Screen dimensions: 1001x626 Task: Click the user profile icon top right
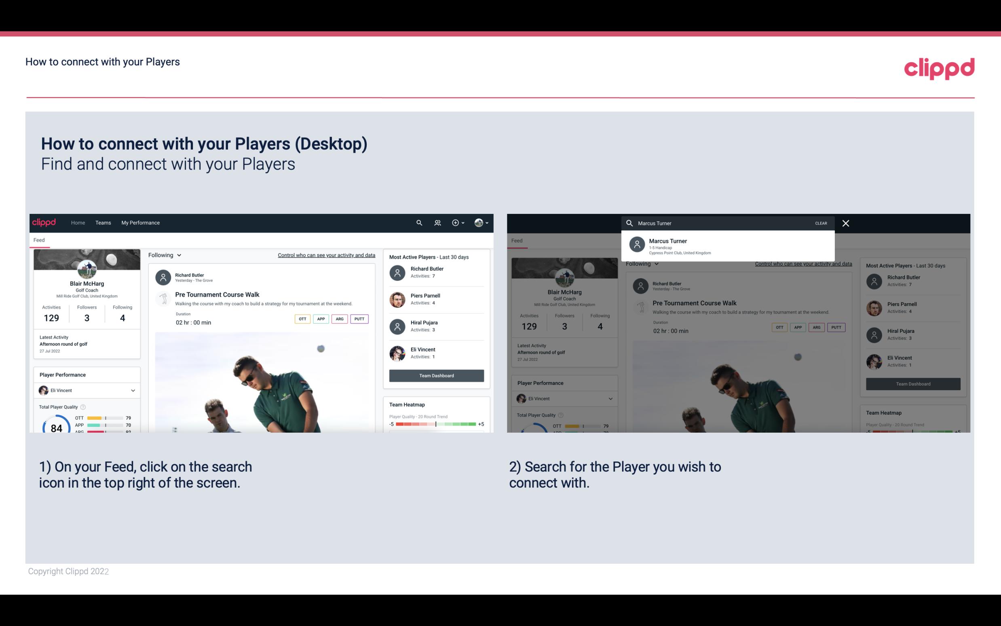coord(479,223)
